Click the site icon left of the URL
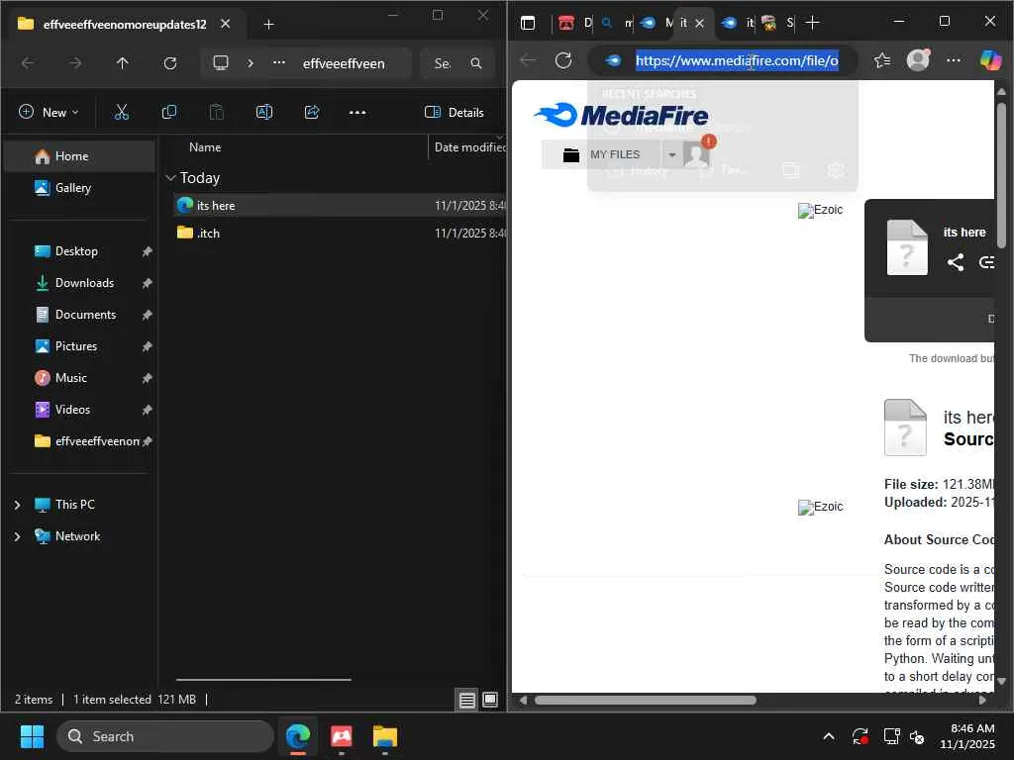Viewport: 1014px width, 760px height. click(613, 60)
